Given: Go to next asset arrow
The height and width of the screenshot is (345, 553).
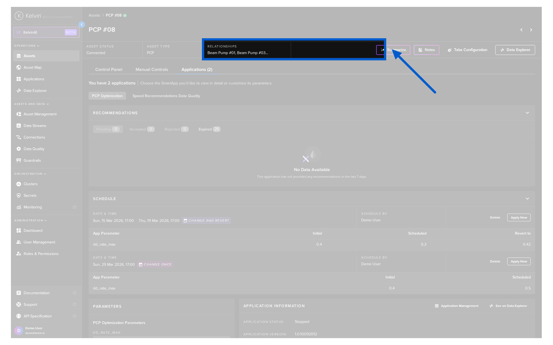Looking at the screenshot, I should 531,30.
